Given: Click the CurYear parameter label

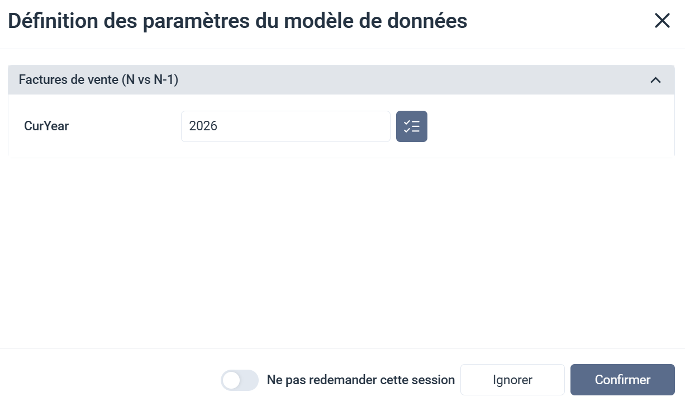Looking at the screenshot, I should coord(46,126).
